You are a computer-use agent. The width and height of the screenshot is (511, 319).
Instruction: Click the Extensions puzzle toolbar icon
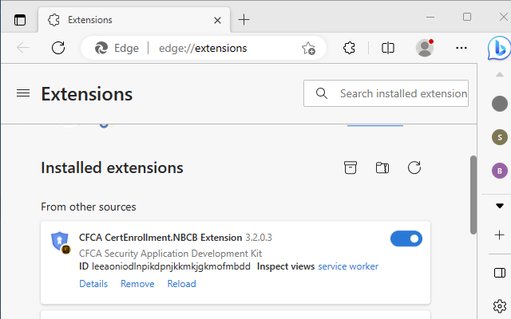(349, 48)
